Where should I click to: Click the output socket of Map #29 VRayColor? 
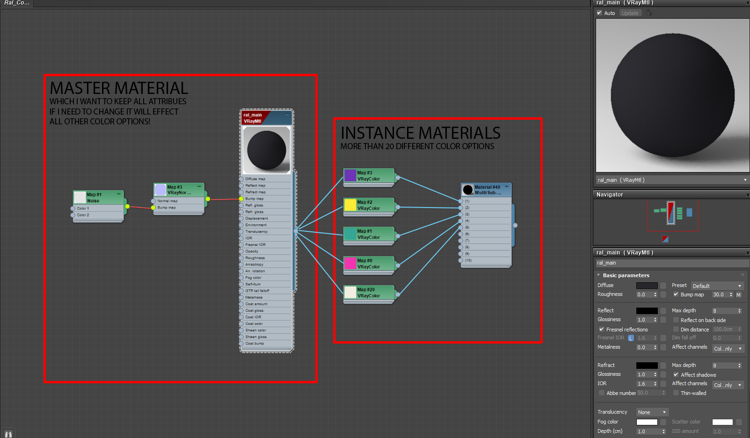398,294
